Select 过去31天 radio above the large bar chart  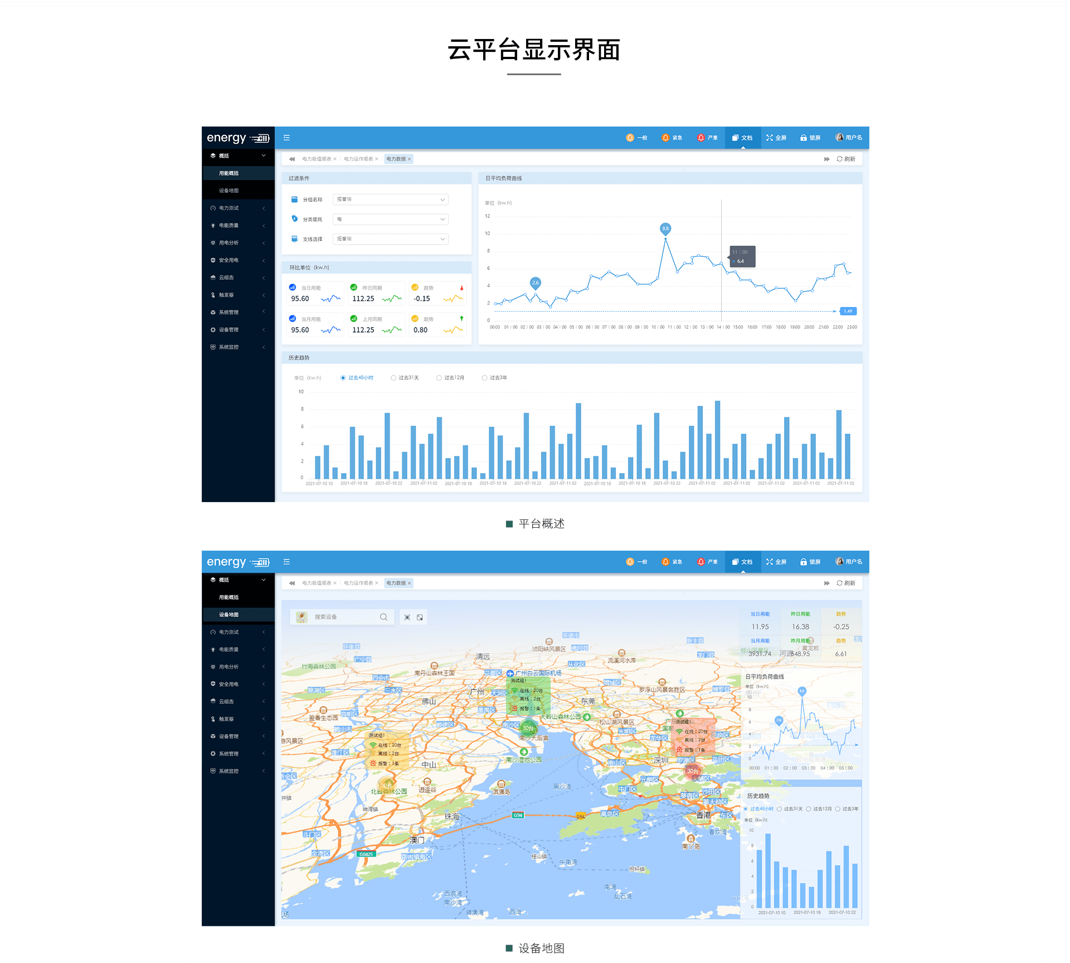pos(393,378)
